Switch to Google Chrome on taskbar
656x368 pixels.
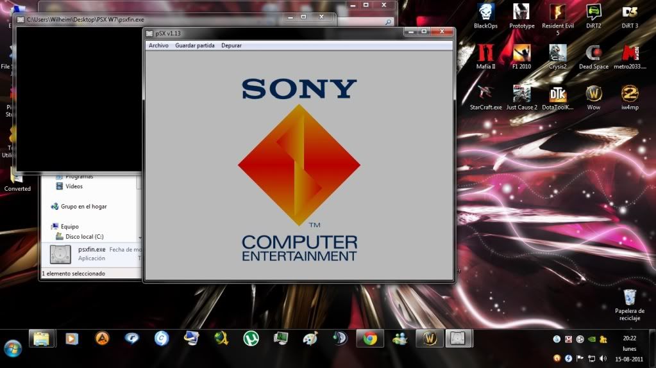(370, 339)
